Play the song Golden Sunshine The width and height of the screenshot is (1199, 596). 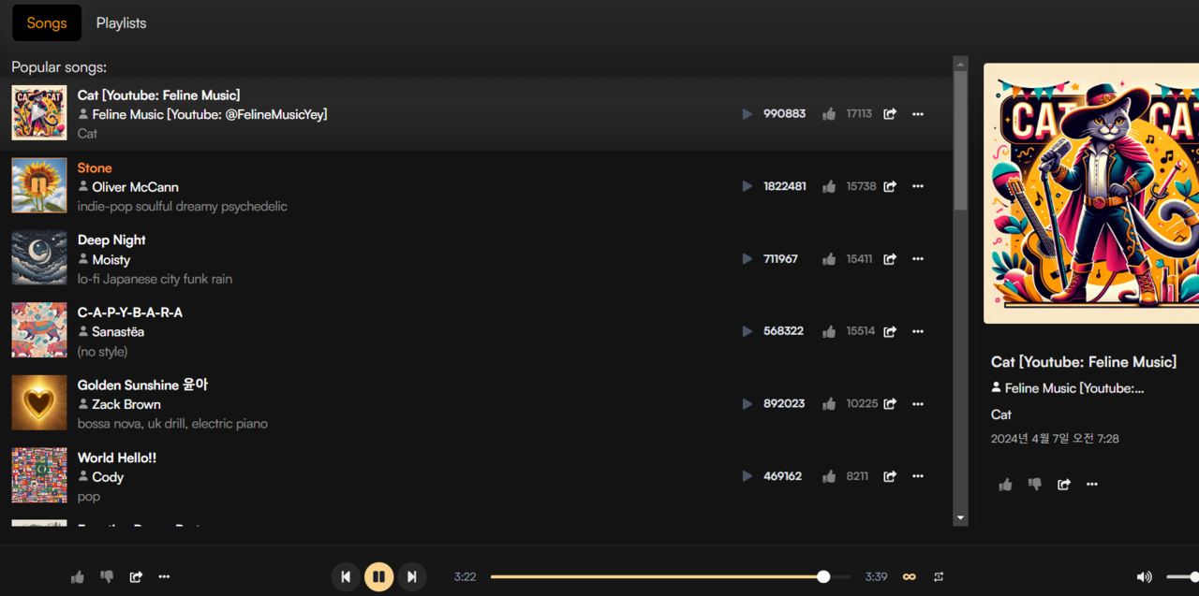747,404
